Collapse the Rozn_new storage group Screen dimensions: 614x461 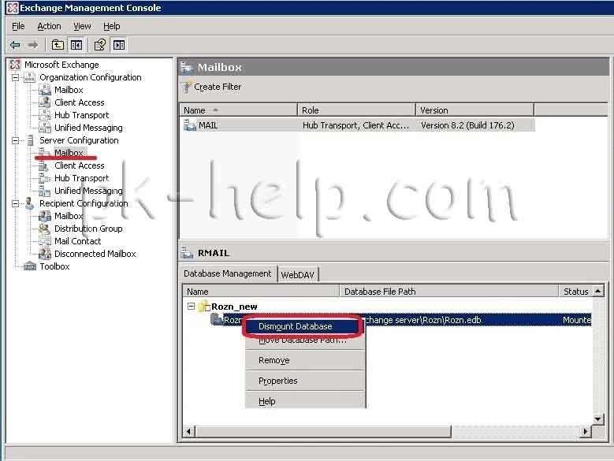[x=191, y=306]
